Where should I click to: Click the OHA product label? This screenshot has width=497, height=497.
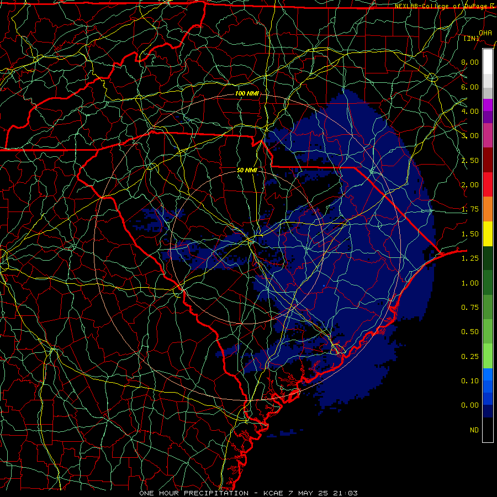pos(485,33)
